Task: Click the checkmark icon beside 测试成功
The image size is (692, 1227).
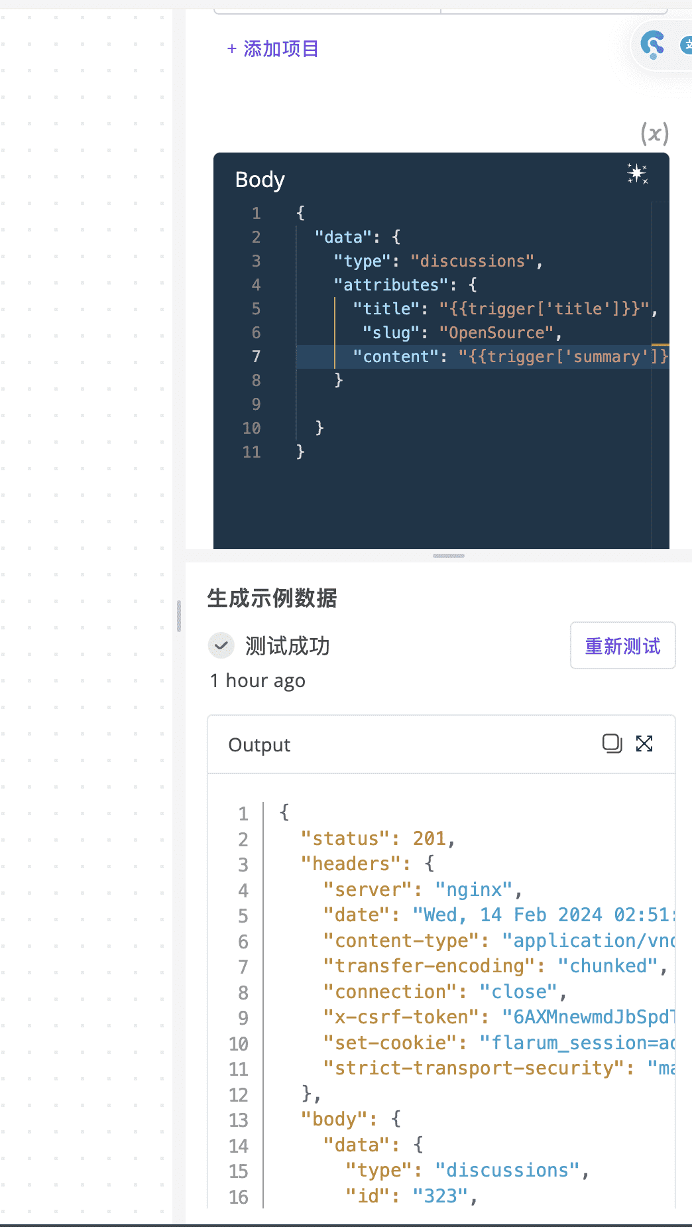Action: (x=221, y=645)
